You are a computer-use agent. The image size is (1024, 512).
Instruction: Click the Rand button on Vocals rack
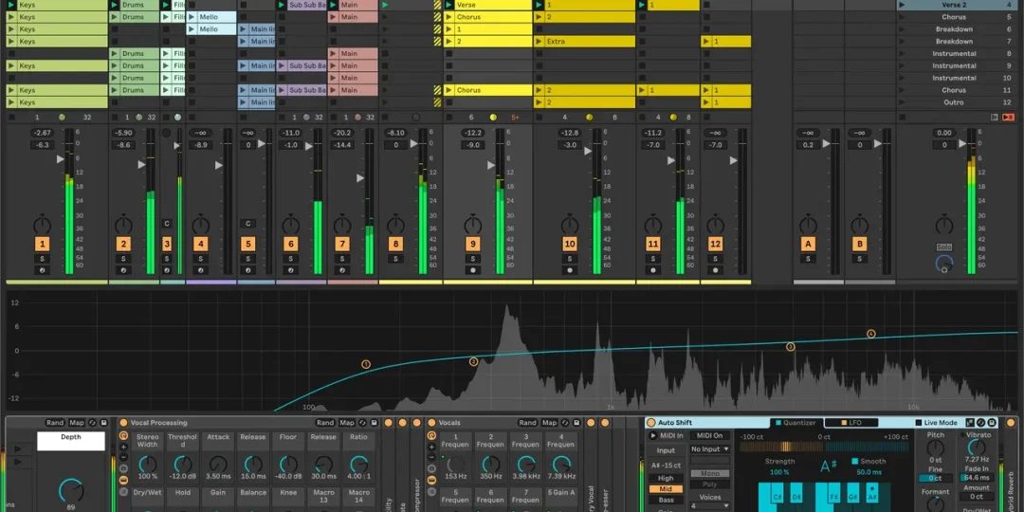tap(527, 423)
